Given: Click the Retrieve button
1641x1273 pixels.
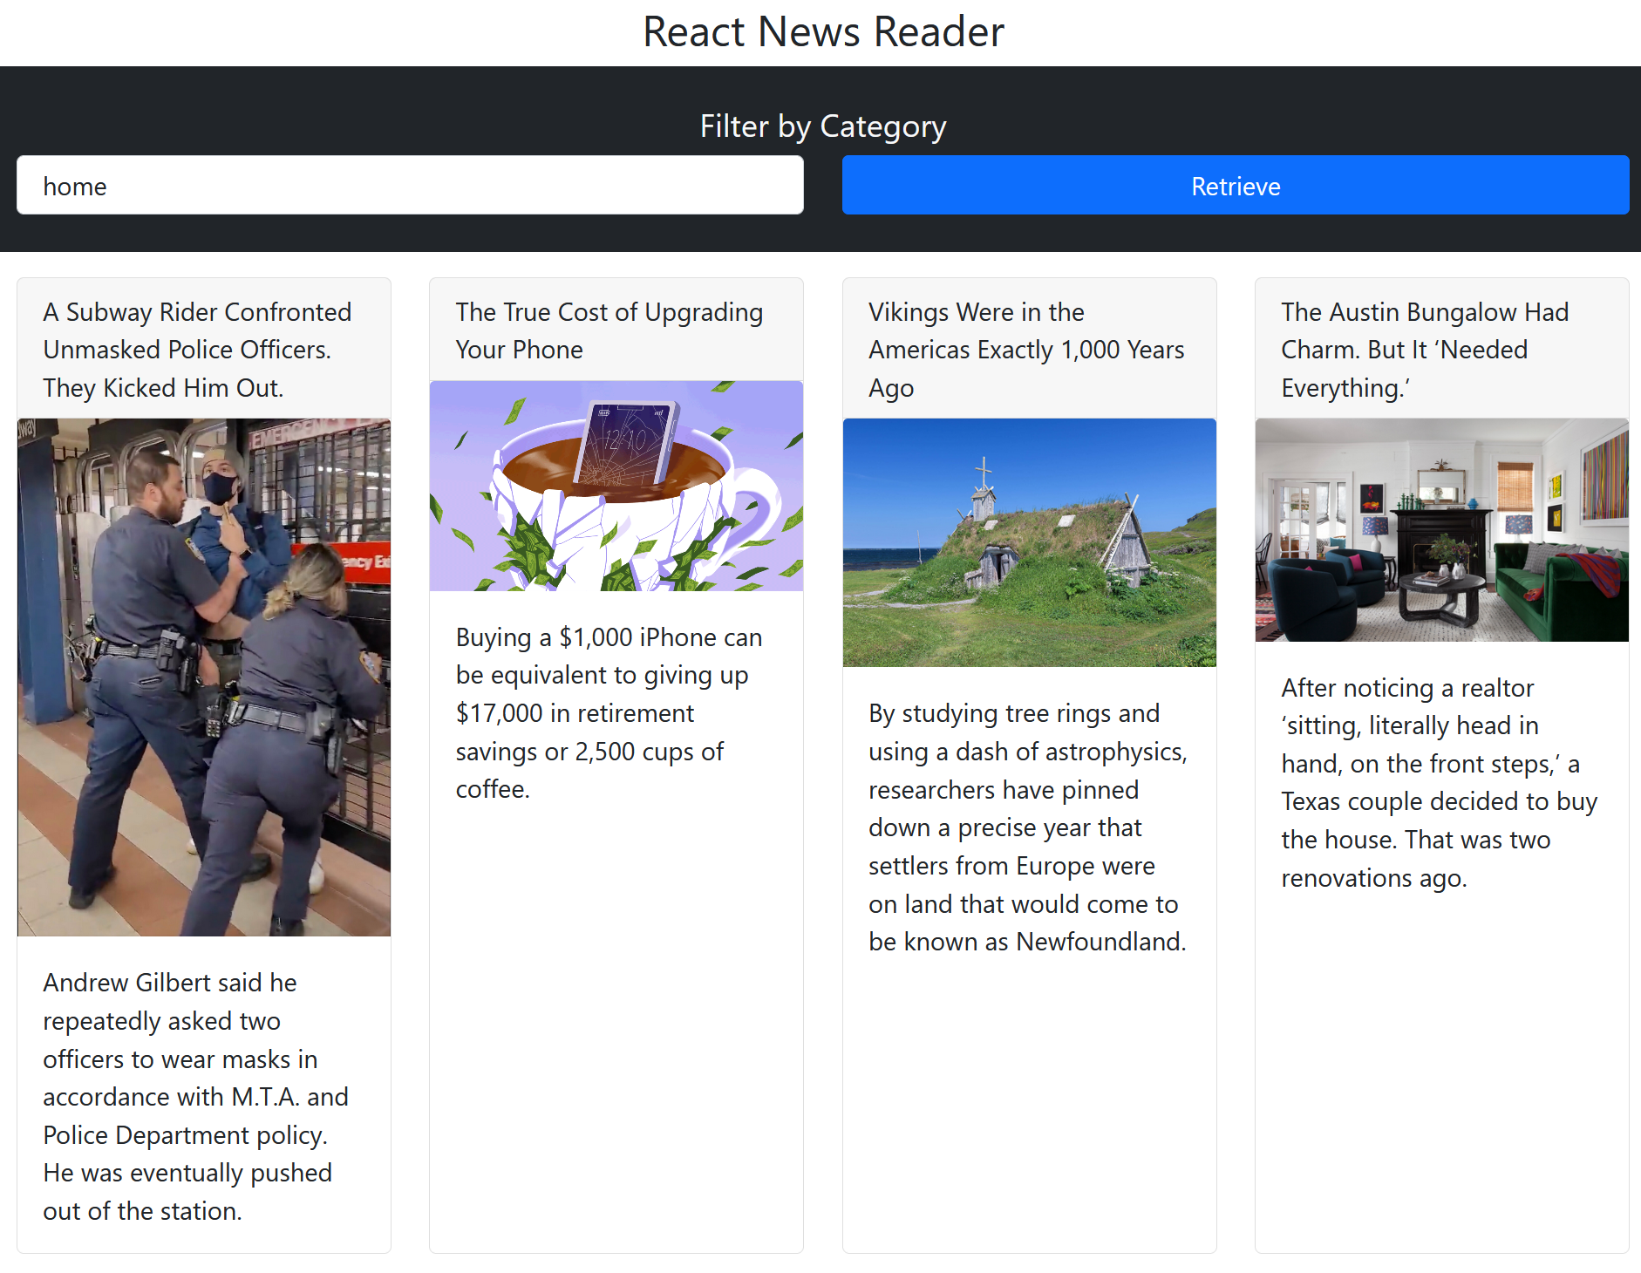Looking at the screenshot, I should point(1235,186).
